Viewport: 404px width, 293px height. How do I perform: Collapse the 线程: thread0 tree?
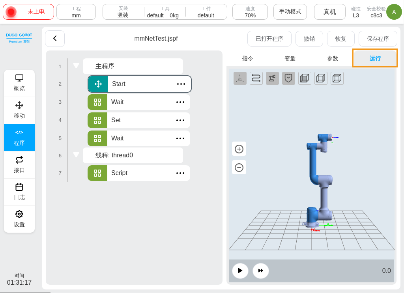(76, 155)
